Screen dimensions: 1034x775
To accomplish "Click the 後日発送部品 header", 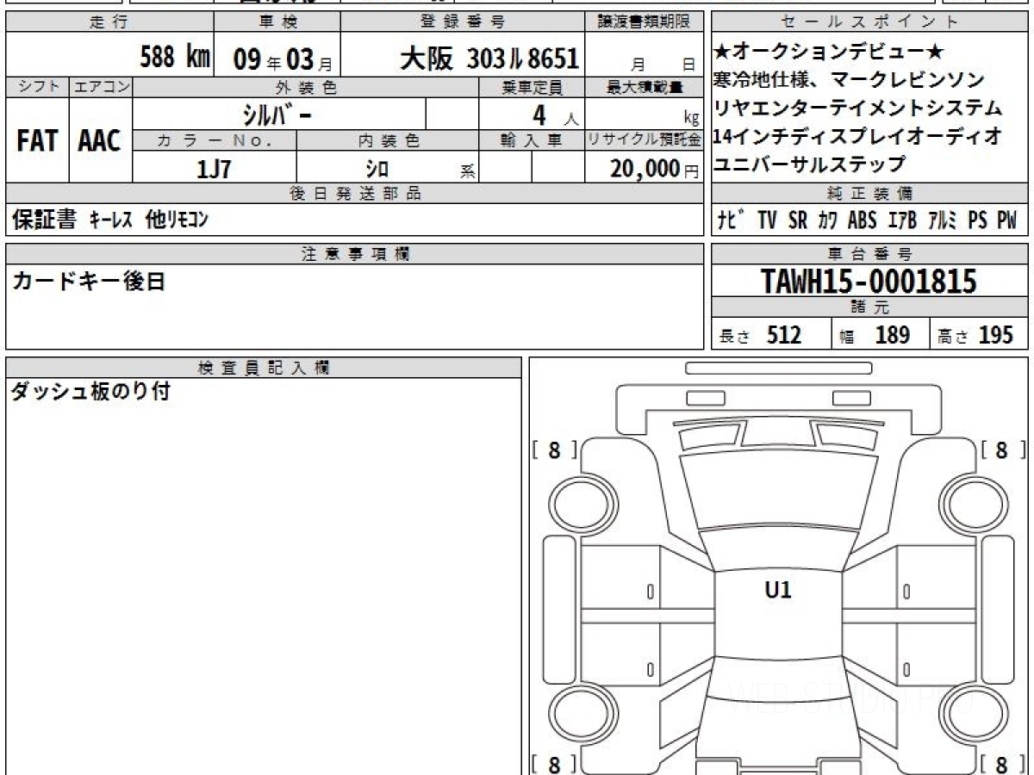I will pos(355,194).
